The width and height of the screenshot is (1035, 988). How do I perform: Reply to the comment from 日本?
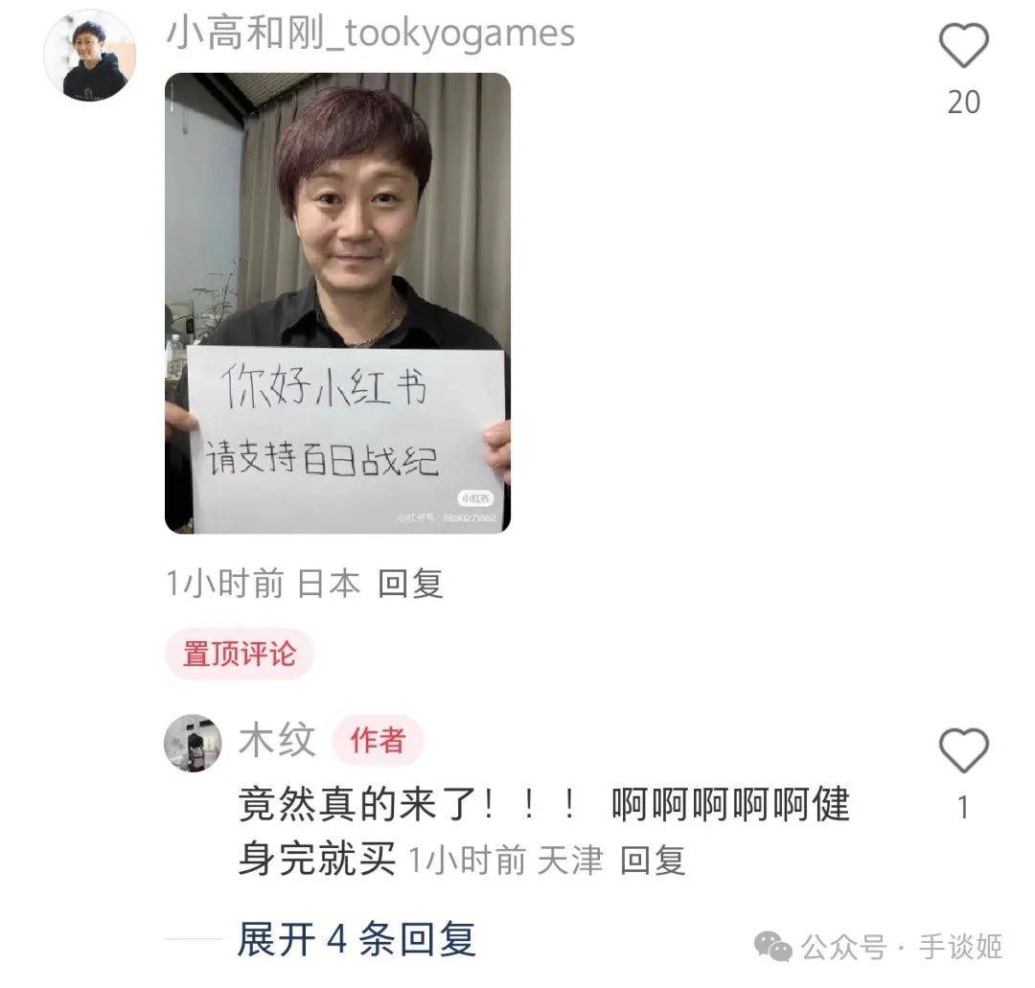(x=410, y=584)
